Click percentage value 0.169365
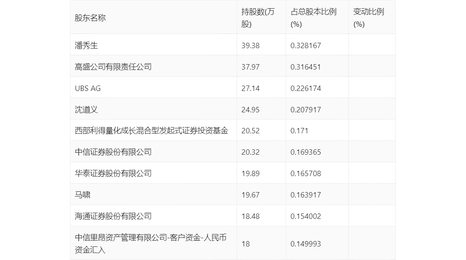 tap(306, 152)
